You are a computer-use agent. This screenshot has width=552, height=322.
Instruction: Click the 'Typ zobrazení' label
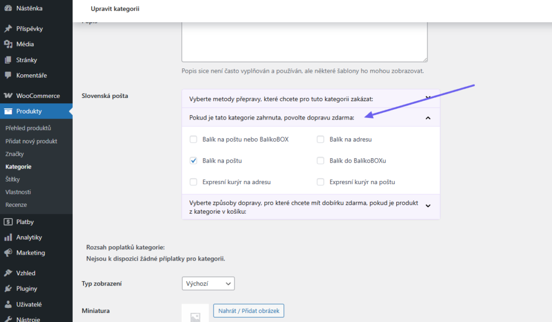[x=102, y=283]
